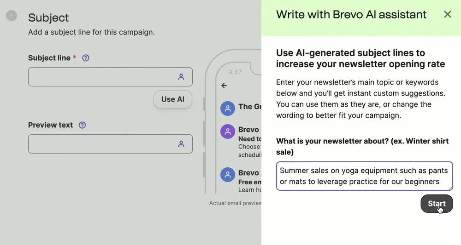This screenshot has height=245, width=461.
Task: Click personalization icon in Preview text field
Action: tap(181, 144)
